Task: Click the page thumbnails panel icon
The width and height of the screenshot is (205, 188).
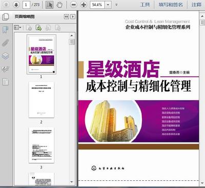Action: point(6,17)
